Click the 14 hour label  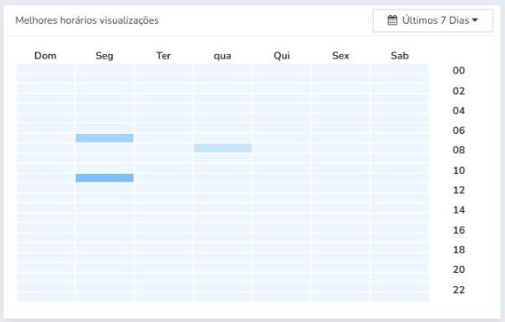point(459,210)
